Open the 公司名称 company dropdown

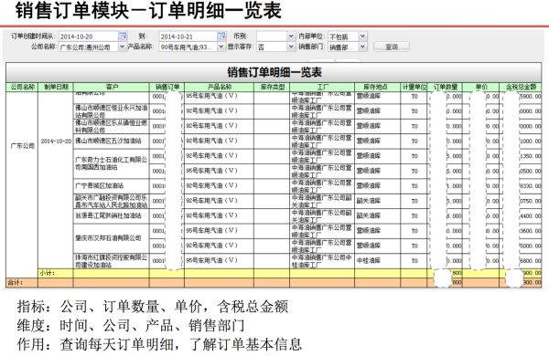point(123,47)
